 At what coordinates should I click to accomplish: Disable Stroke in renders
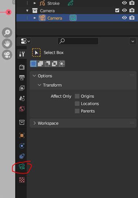[132, 3]
